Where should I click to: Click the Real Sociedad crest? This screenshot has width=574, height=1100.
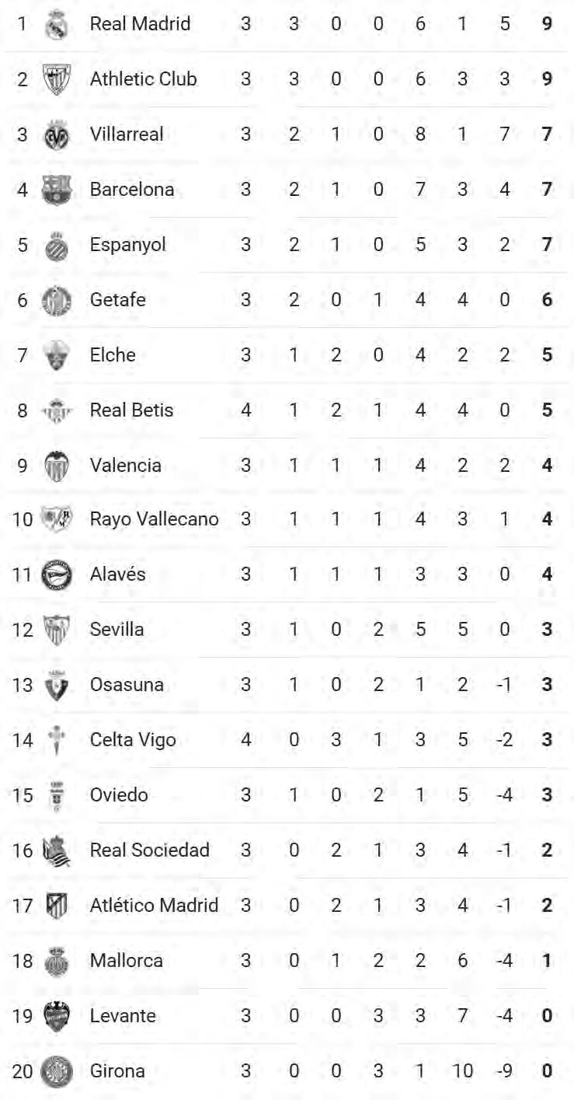(57, 850)
